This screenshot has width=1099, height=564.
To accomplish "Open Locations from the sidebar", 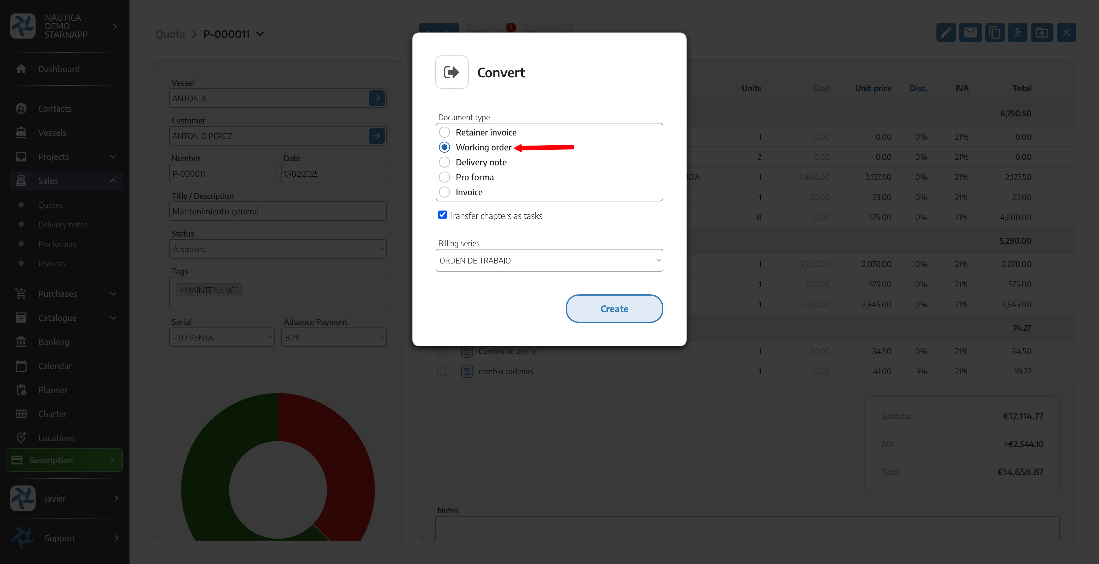I will [x=56, y=438].
